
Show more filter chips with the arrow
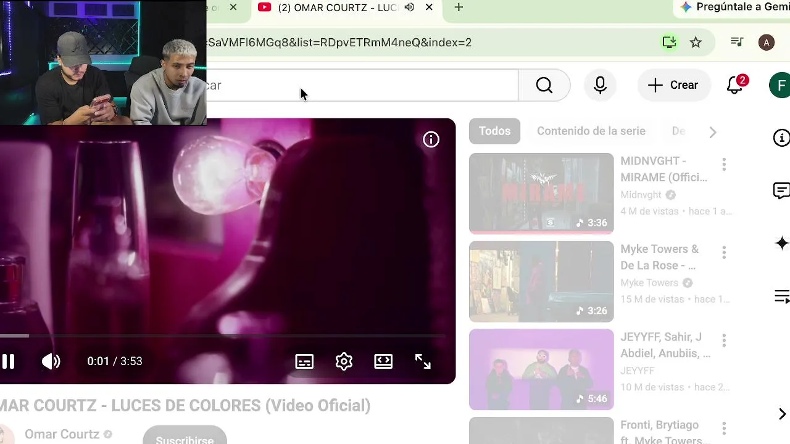(x=713, y=132)
